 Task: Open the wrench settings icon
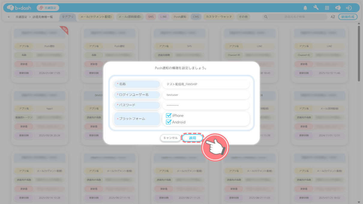coord(316,8)
